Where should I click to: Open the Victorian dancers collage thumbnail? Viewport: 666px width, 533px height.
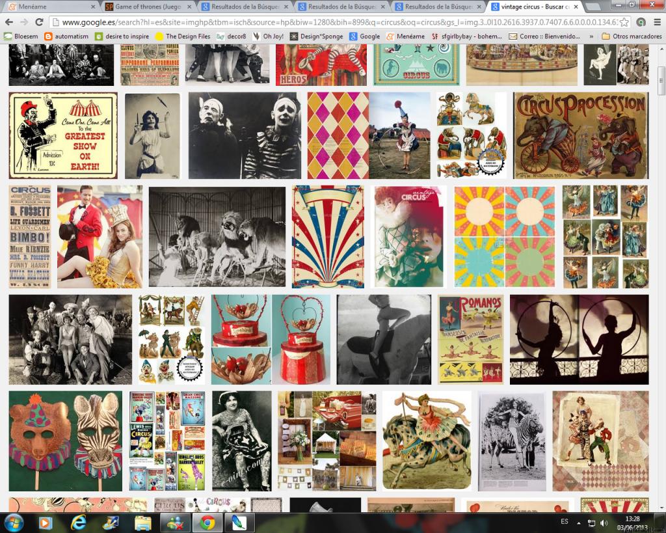click(x=606, y=237)
